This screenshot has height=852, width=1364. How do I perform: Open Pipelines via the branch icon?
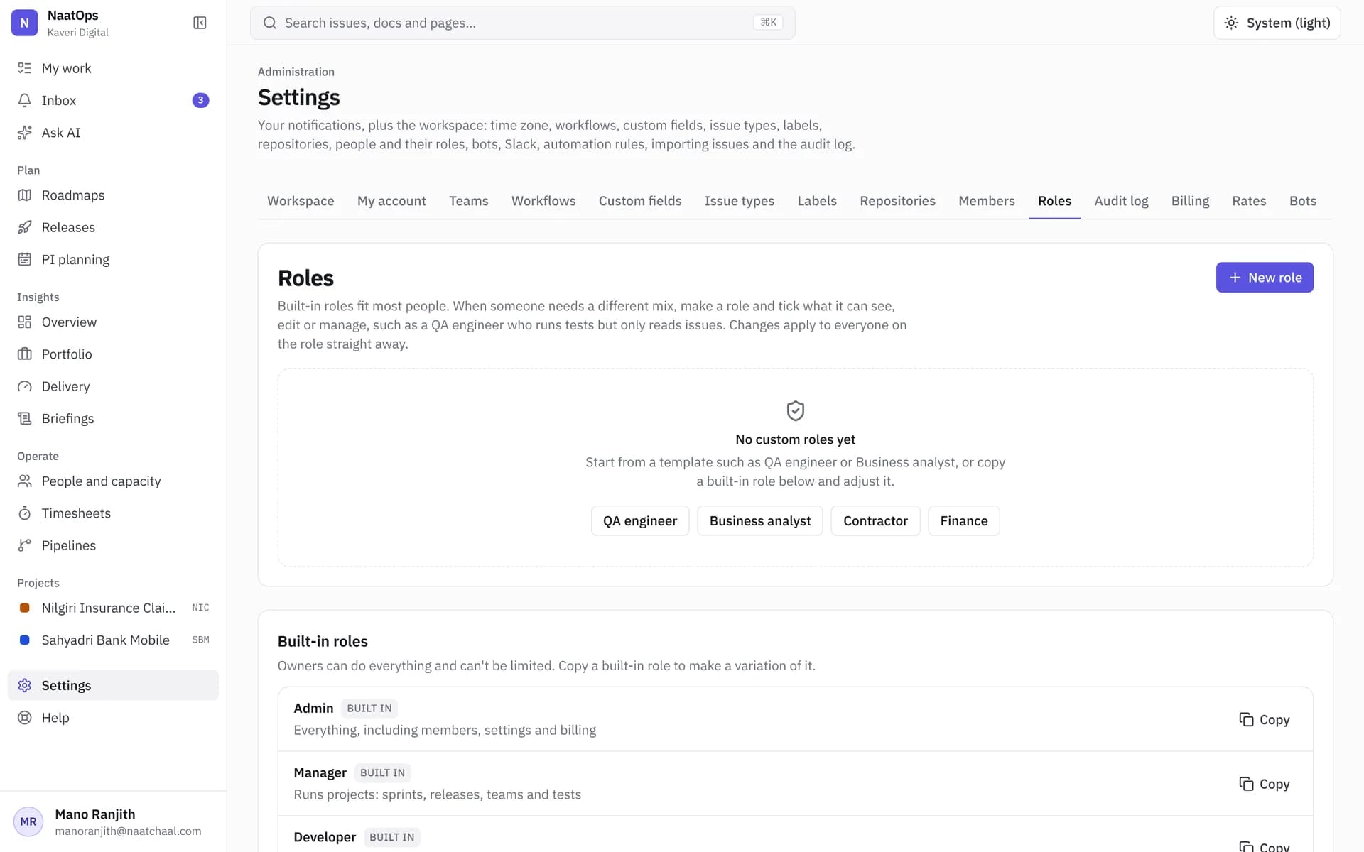pos(25,545)
